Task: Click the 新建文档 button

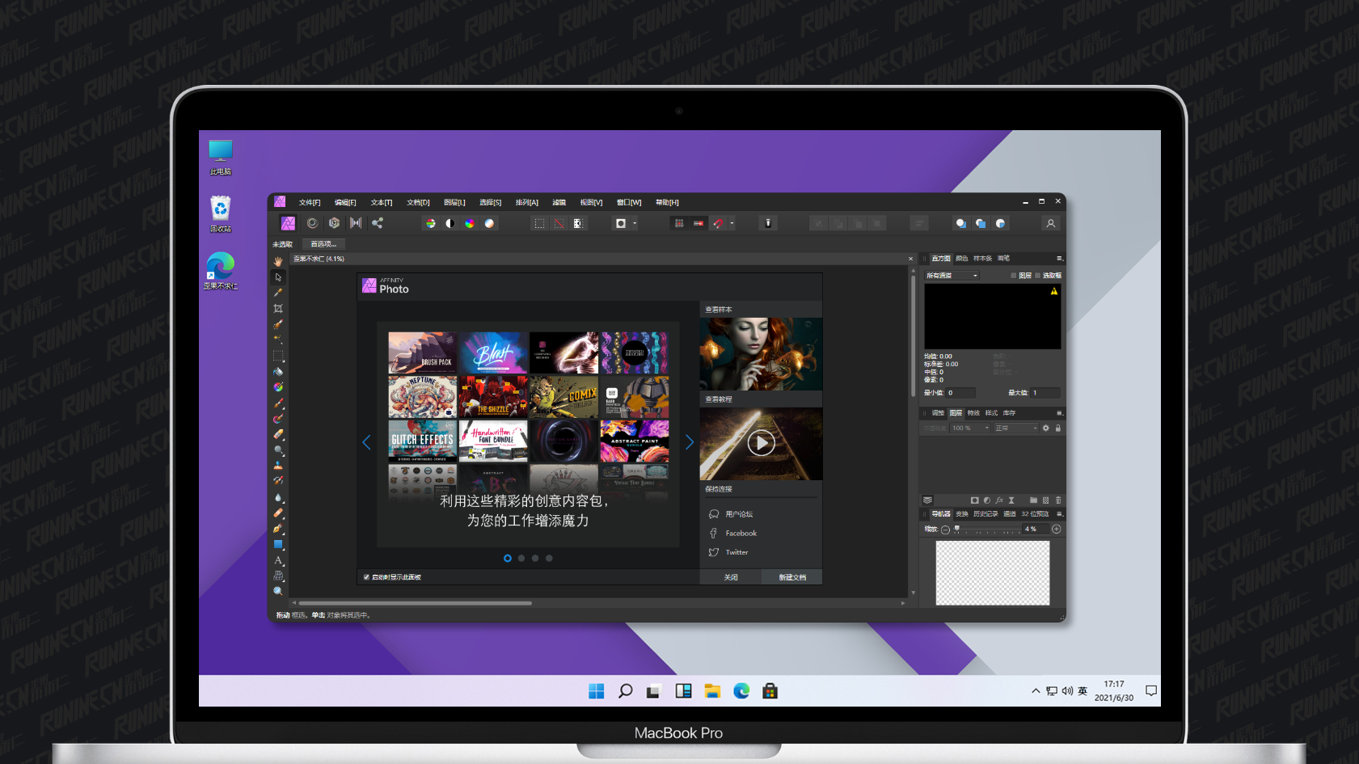Action: (792, 577)
